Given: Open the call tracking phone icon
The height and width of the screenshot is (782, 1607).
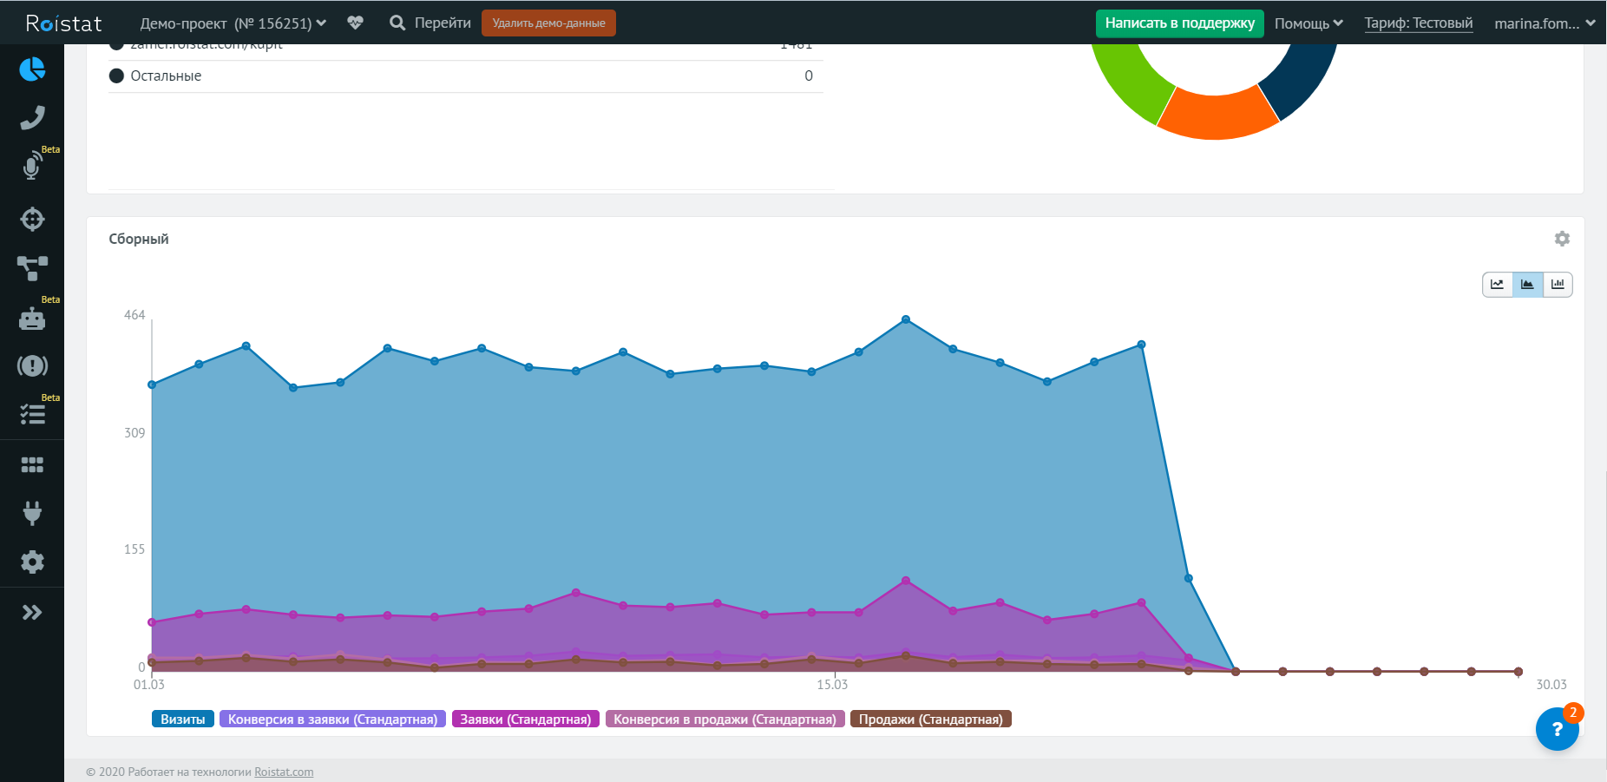Looking at the screenshot, I should coord(32,117).
